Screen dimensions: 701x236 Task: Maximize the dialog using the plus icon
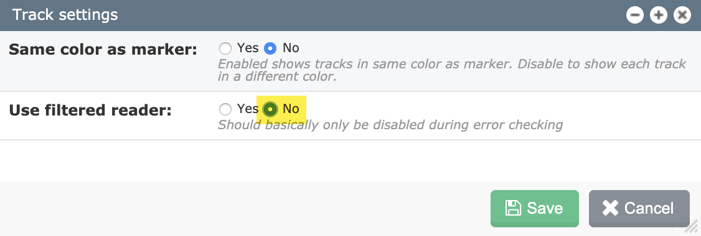tap(658, 16)
